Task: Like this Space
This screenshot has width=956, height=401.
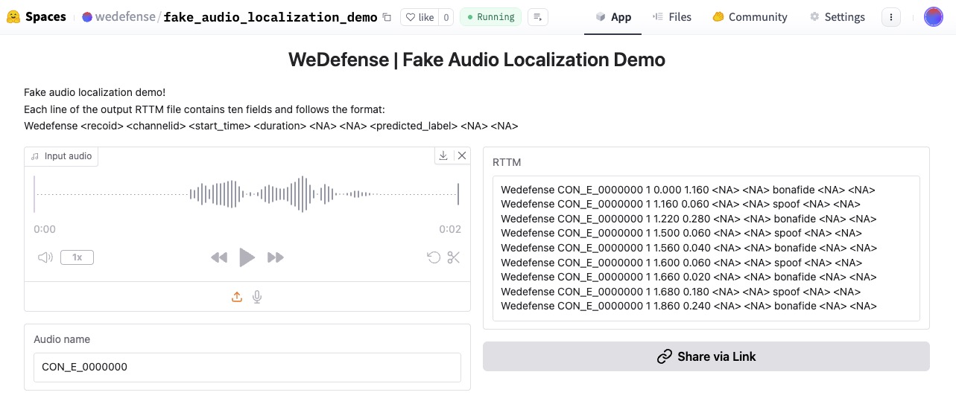Action: tap(420, 17)
